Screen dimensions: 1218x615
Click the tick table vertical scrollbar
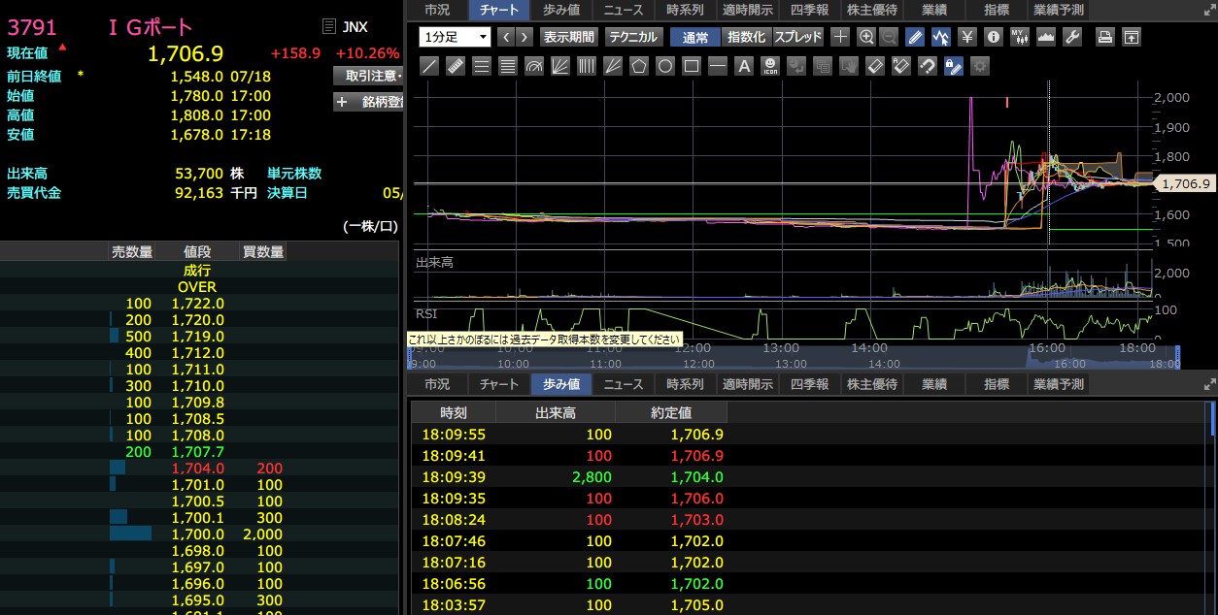(1213, 419)
